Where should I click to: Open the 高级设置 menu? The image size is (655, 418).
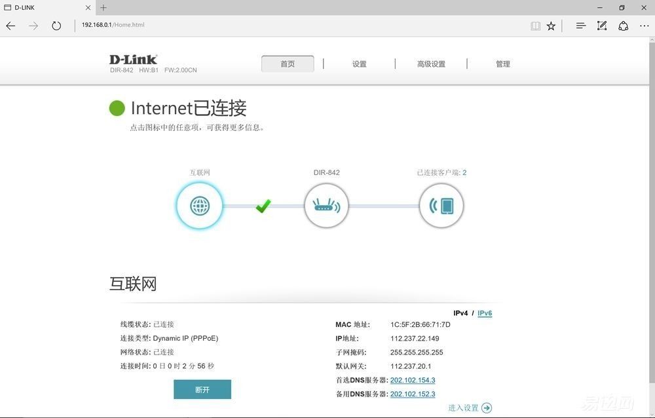pyautogui.click(x=431, y=64)
